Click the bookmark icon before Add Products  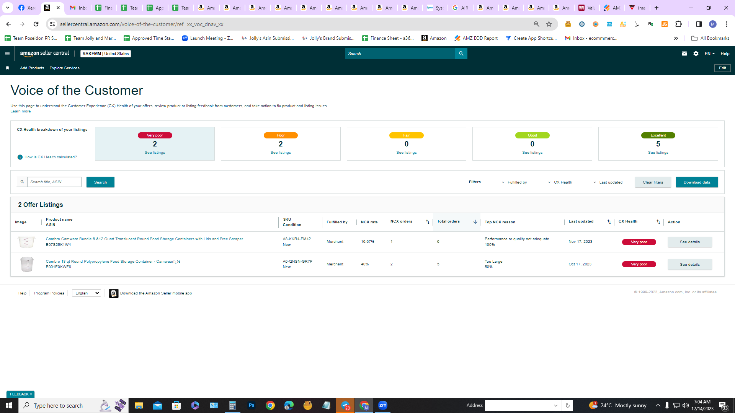click(7, 68)
